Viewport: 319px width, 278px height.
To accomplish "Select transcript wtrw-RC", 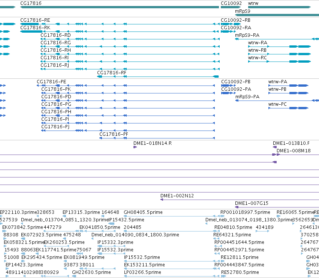I will pos(258,58).
